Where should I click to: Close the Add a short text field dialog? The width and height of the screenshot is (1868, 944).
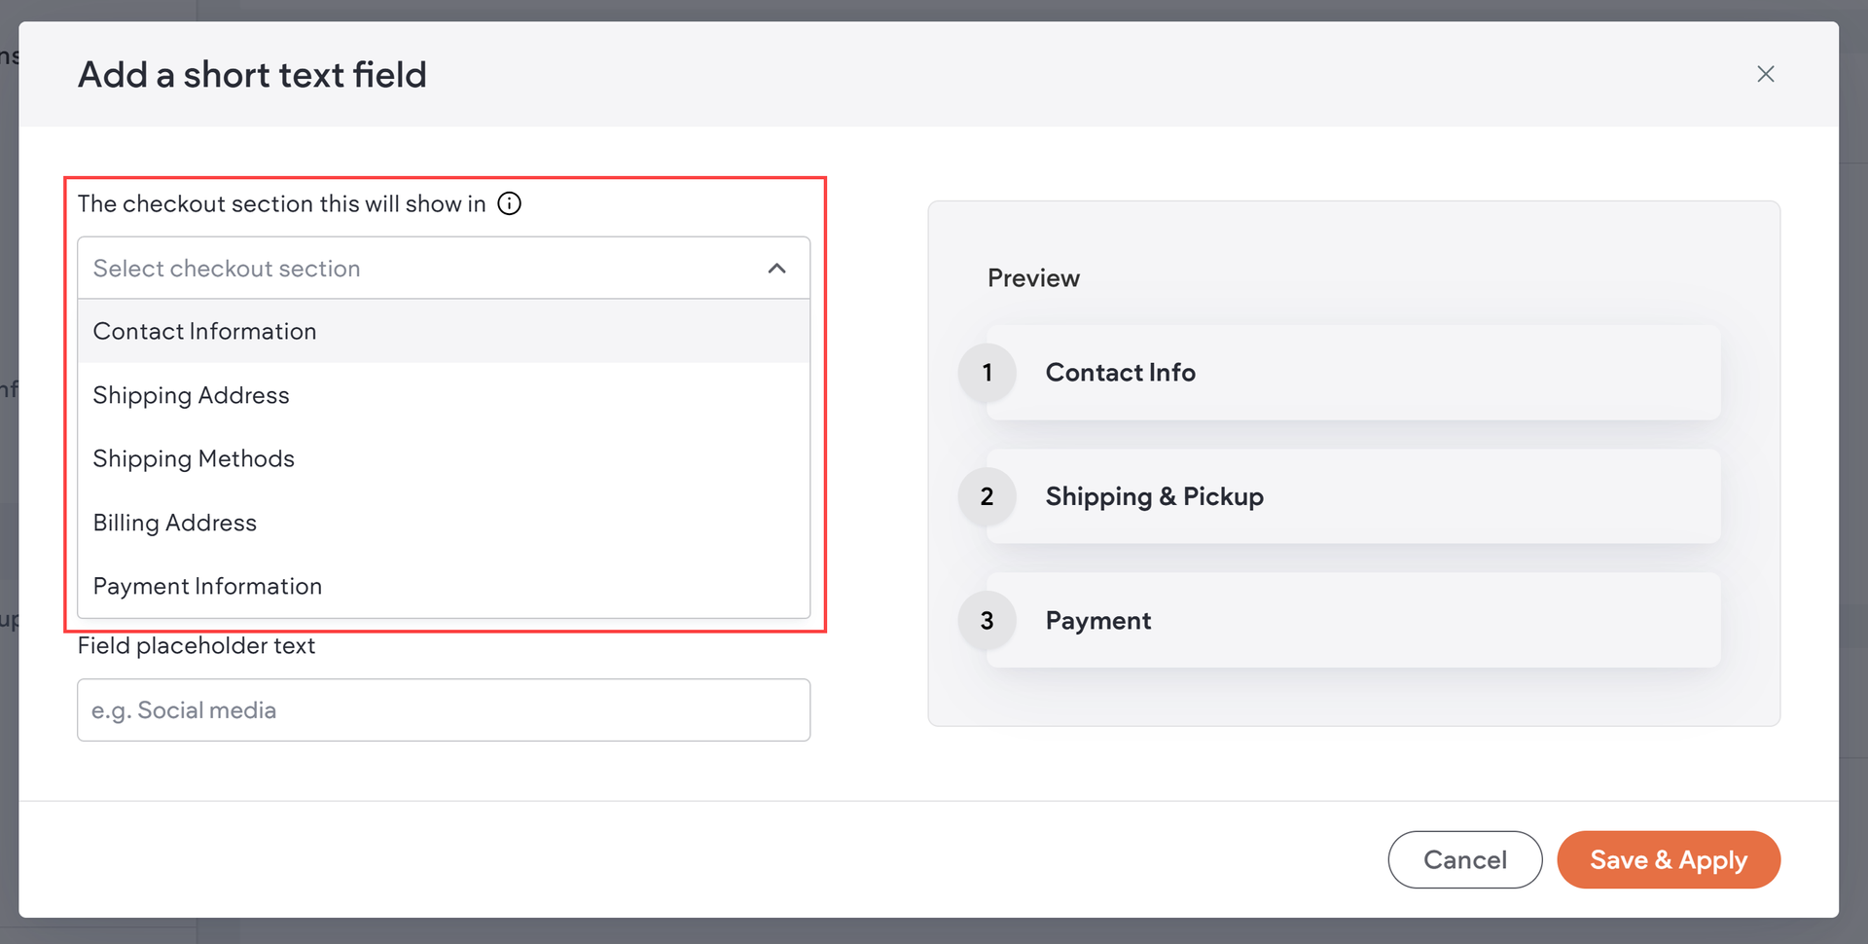[1765, 74]
